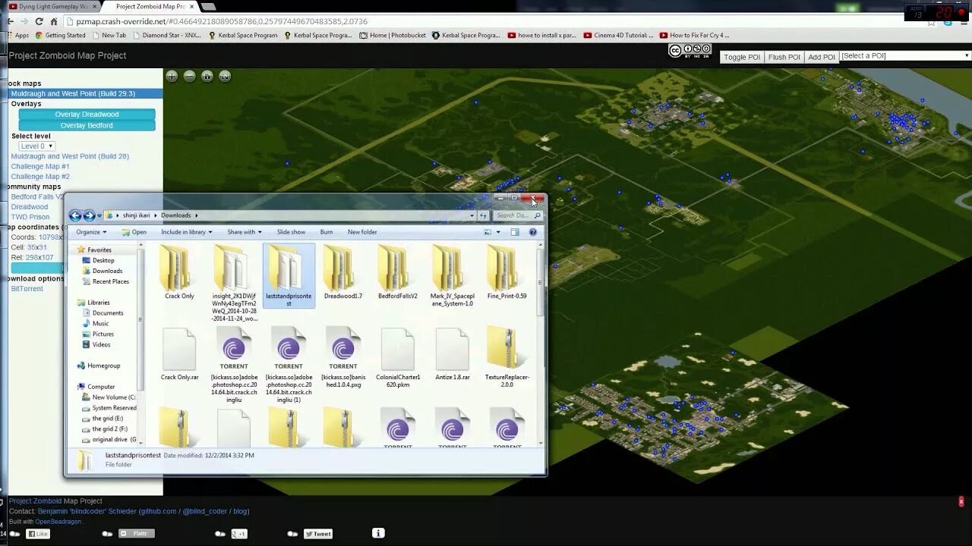Select the insight_2K1DWjf folder

[234, 284]
